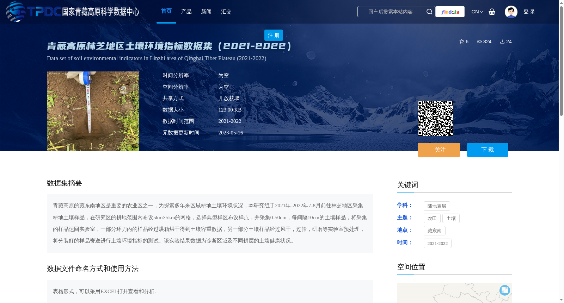The image size is (564, 303).
Task: Select the 农田 keyword tag
Action: [432, 219]
